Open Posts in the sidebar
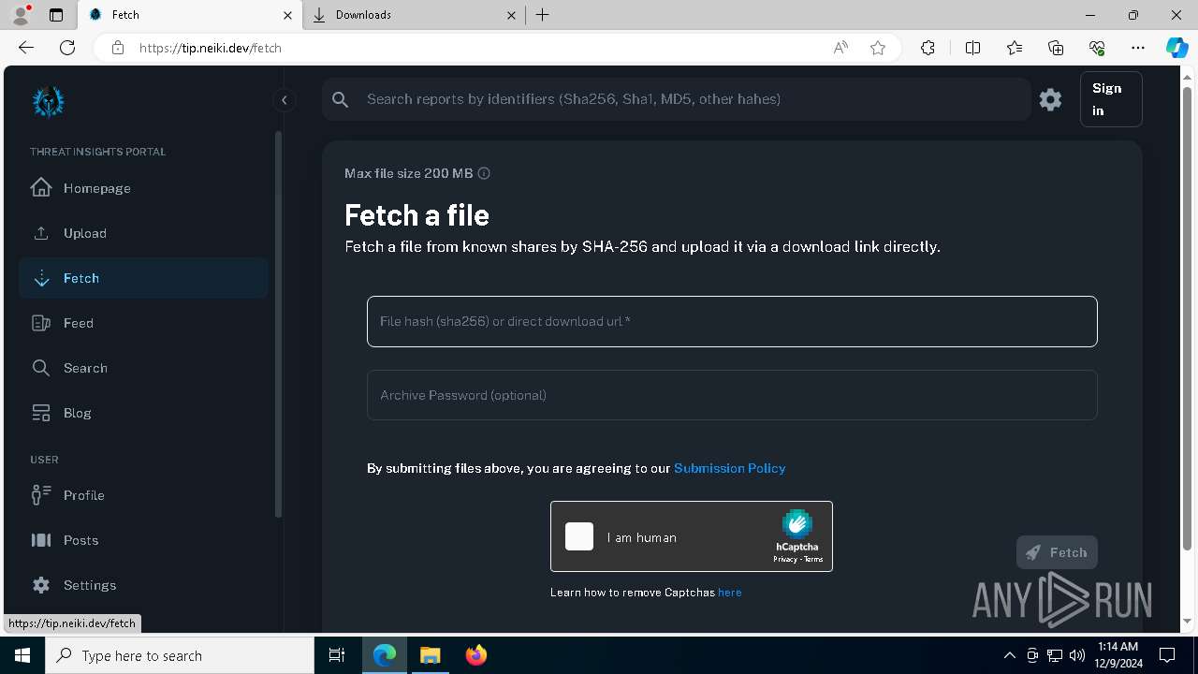The image size is (1198, 674). 143,540
